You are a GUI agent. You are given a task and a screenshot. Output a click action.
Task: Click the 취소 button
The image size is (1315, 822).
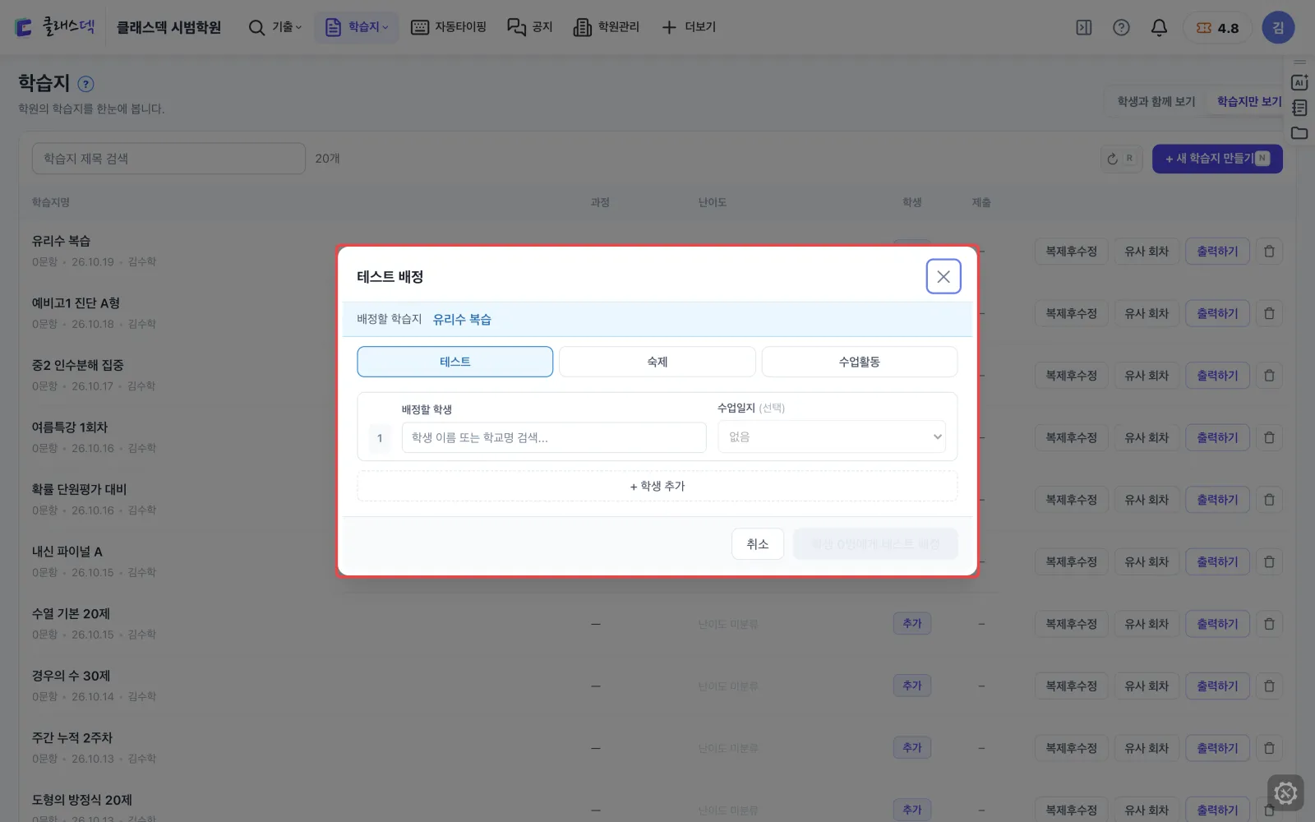tap(757, 544)
